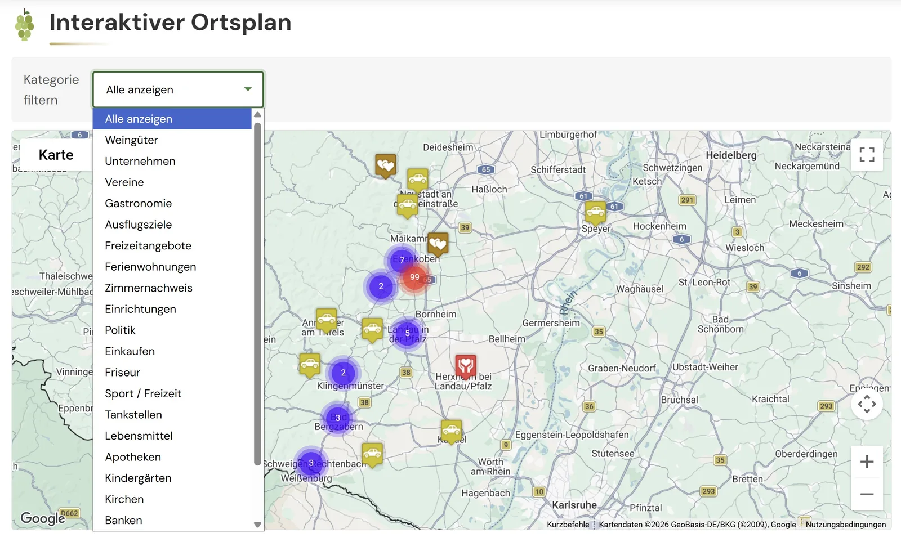Viewport: 901px width, 542px height.
Task: Choose the Politik category
Action: pos(172,330)
